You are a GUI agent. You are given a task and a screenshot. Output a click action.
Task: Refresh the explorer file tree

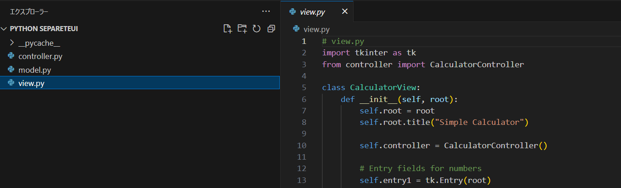(x=257, y=29)
